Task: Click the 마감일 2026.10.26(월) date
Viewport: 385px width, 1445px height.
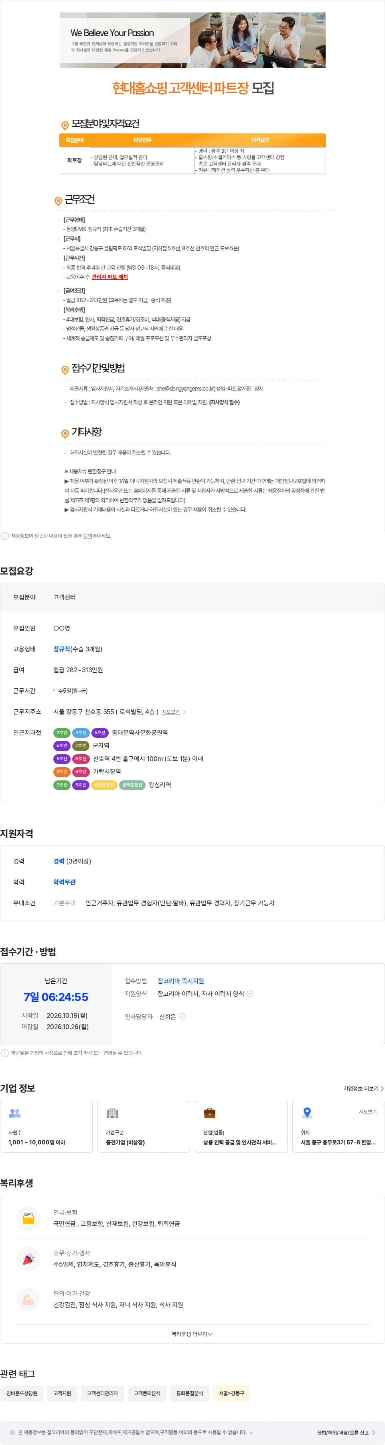Action: (x=67, y=1027)
